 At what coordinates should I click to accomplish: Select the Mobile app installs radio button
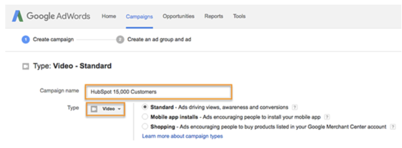[x=145, y=117]
